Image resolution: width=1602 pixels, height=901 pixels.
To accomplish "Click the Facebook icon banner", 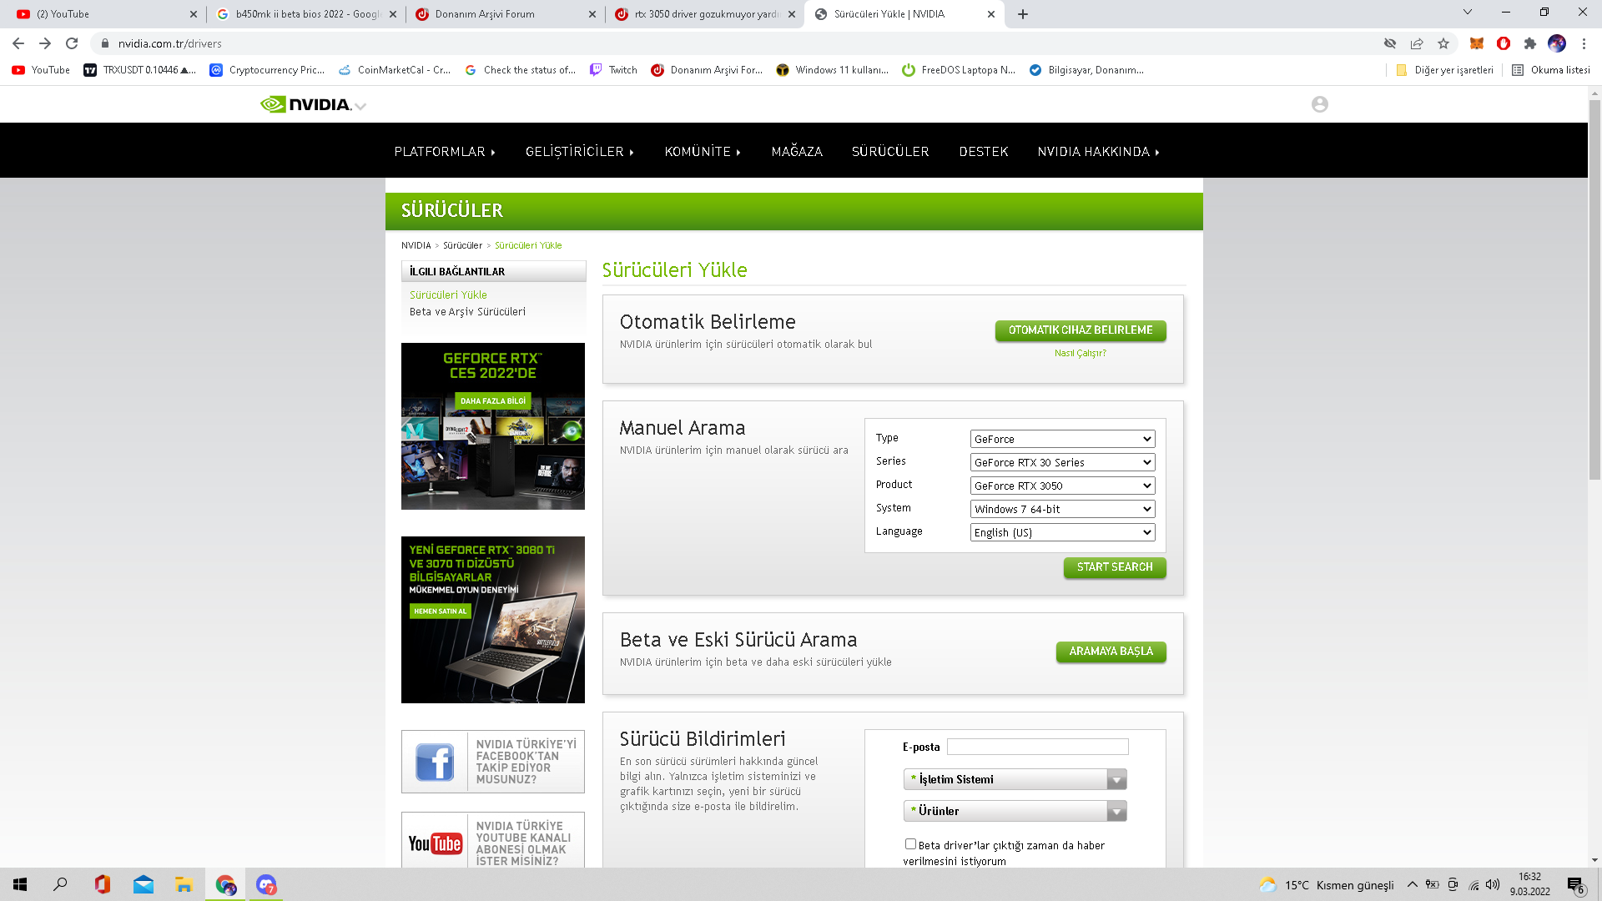I will pyautogui.click(x=435, y=762).
